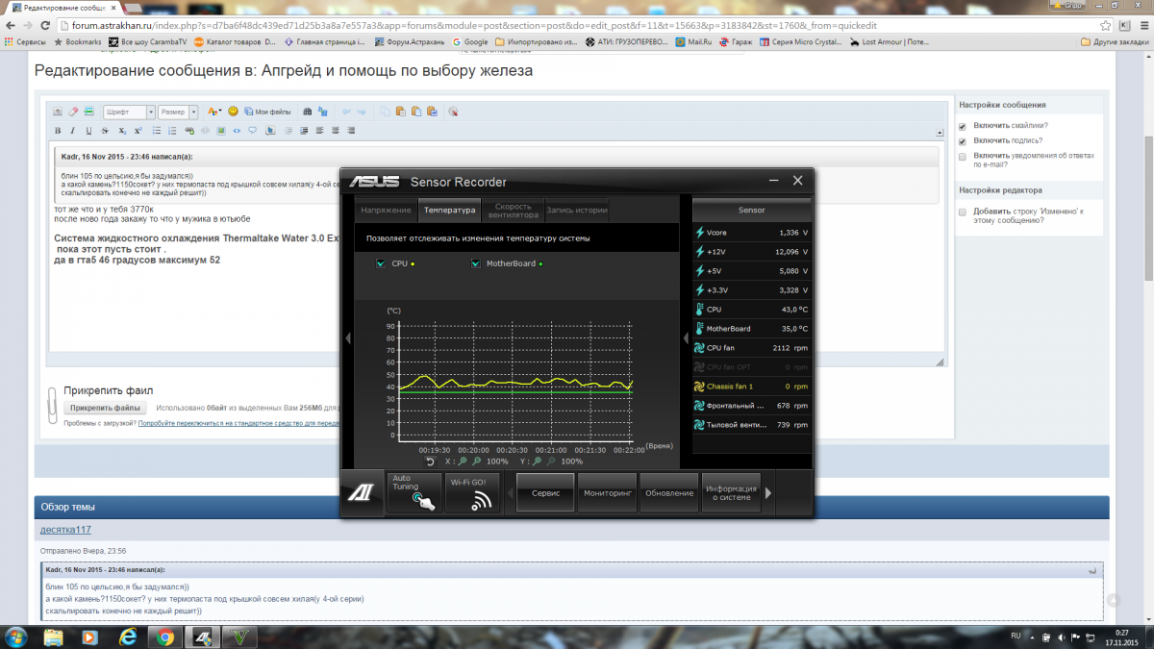Viewport: 1154px width, 649px height.
Task: Select the Vcore sensor row
Action: (x=751, y=233)
